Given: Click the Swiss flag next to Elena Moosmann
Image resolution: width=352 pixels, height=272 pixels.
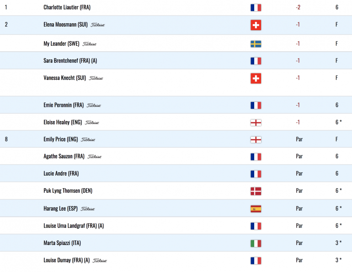Looking at the screenshot, I should point(256,25).
